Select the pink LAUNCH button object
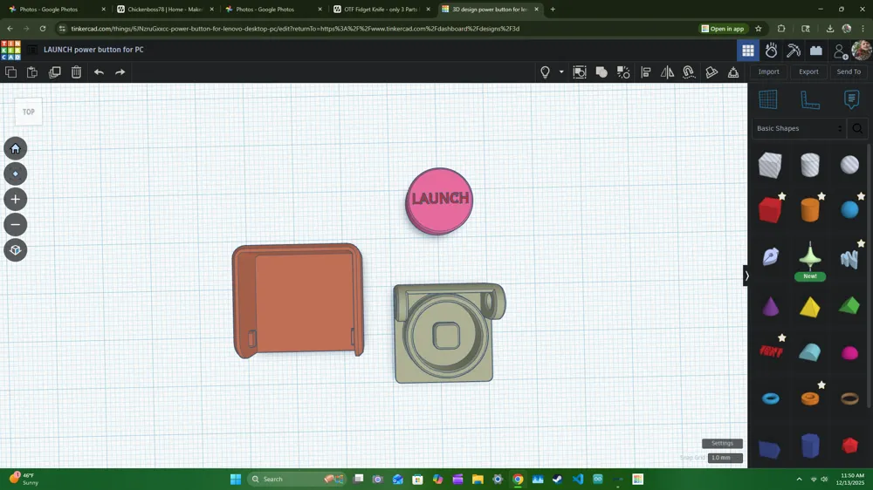873x490 pixels. pos(439,201)
